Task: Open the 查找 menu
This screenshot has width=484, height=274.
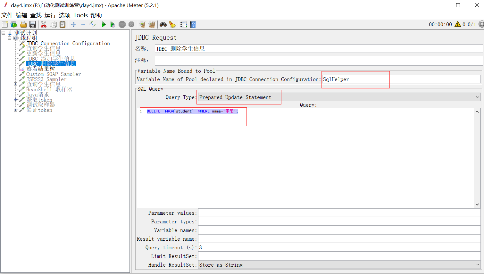Action: point(36,15)
